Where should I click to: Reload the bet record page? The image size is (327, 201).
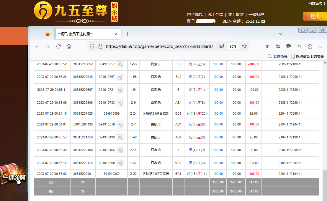(x=58, y=46)
